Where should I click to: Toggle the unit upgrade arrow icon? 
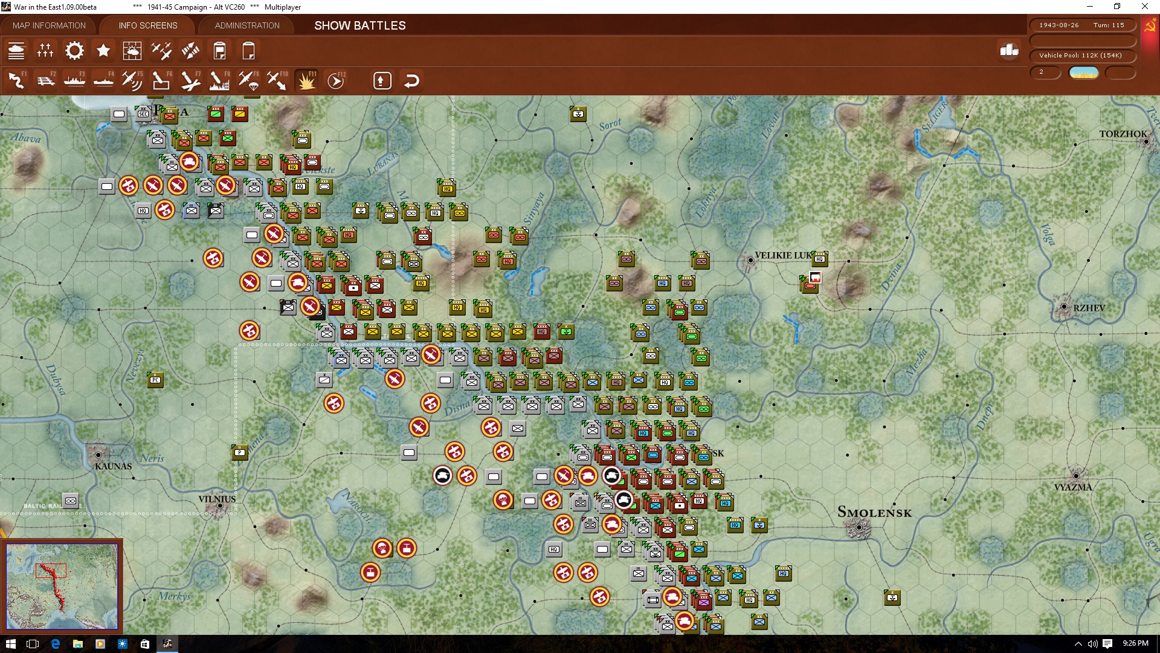(382, 80)
